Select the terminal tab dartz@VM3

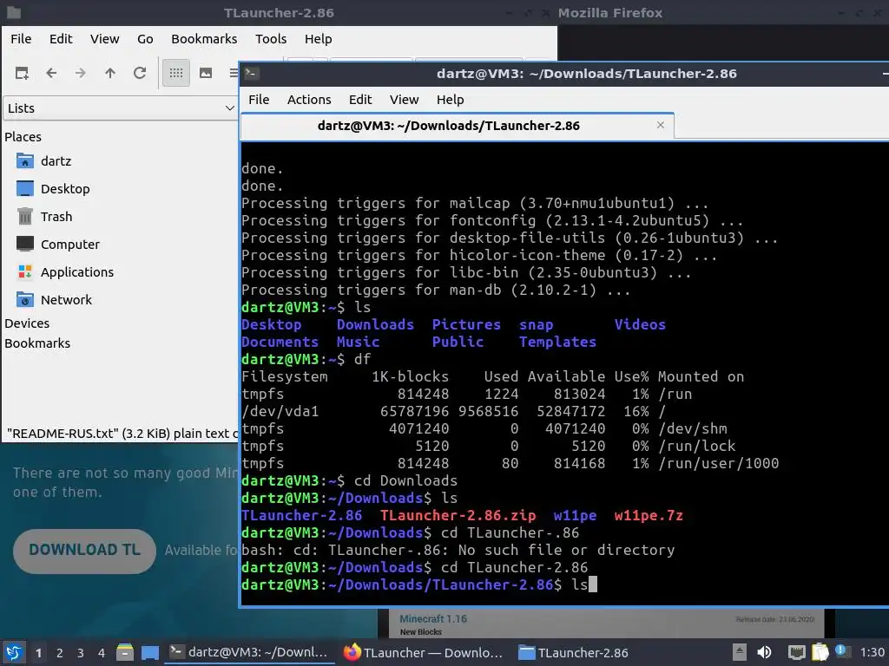pyautogui.click(x=449, y=126)
